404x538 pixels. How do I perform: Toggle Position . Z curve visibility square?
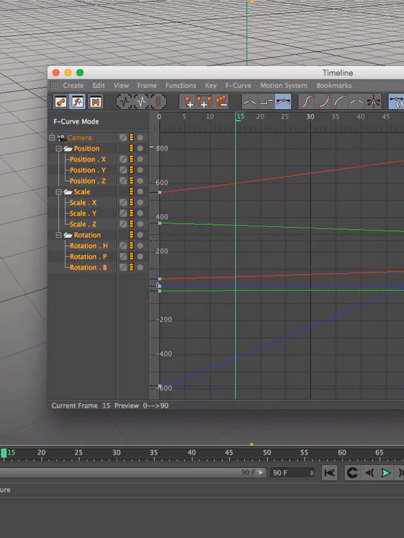(x=123, y=181)
